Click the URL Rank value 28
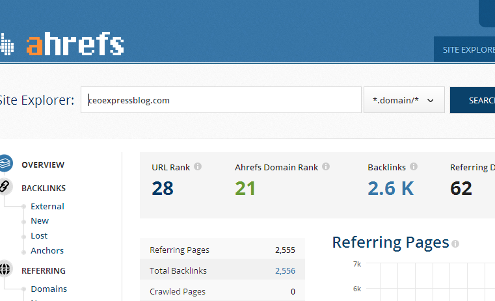The height and width of the screenshot is (301, 495). coord(163,189)
